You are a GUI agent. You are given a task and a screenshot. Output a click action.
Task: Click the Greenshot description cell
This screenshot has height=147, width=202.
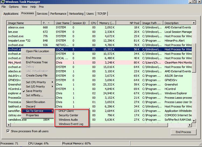pyautogui.click(x=171, y=85)
